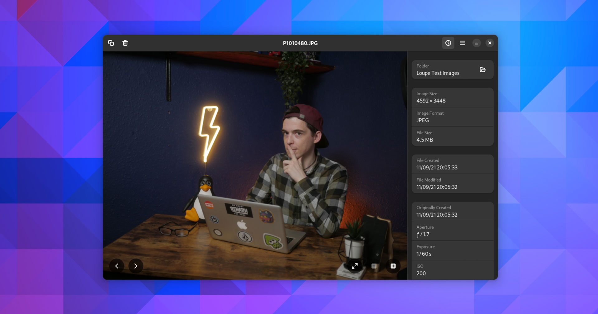
Task: Zoom out of the image
Action: click(374, 266)
